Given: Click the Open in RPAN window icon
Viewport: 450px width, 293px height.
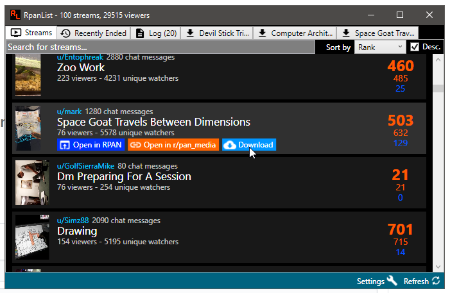Looking at the screenshot, I should [65, 146].
